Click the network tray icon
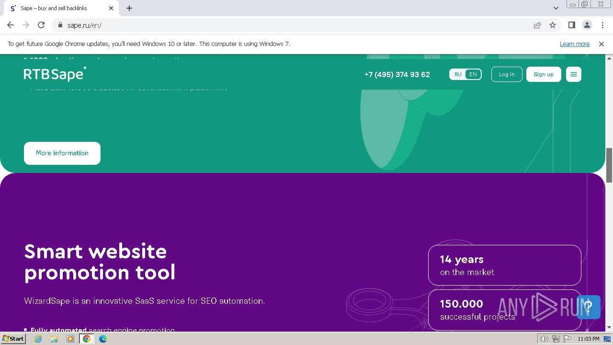The image size is (613, 345). coord(556,339)
